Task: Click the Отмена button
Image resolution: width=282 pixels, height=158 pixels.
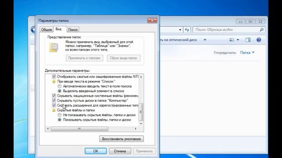Action: point(120,151)
